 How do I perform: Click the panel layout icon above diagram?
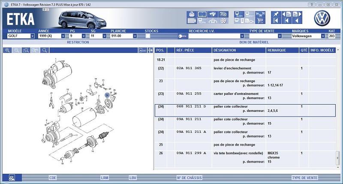point(142,50)
